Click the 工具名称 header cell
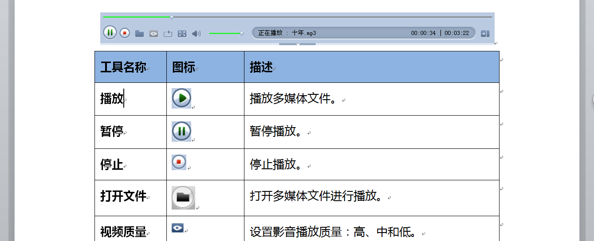 [123, 67]
